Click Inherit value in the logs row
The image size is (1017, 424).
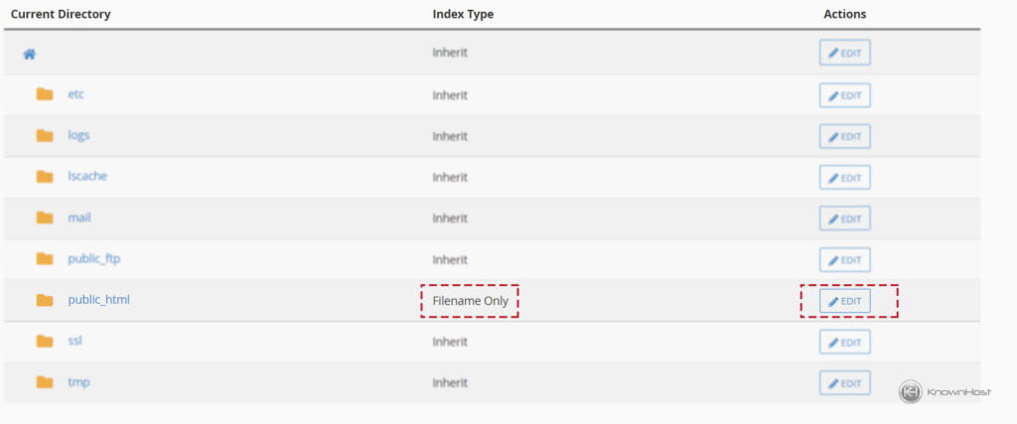click(450, 136)
